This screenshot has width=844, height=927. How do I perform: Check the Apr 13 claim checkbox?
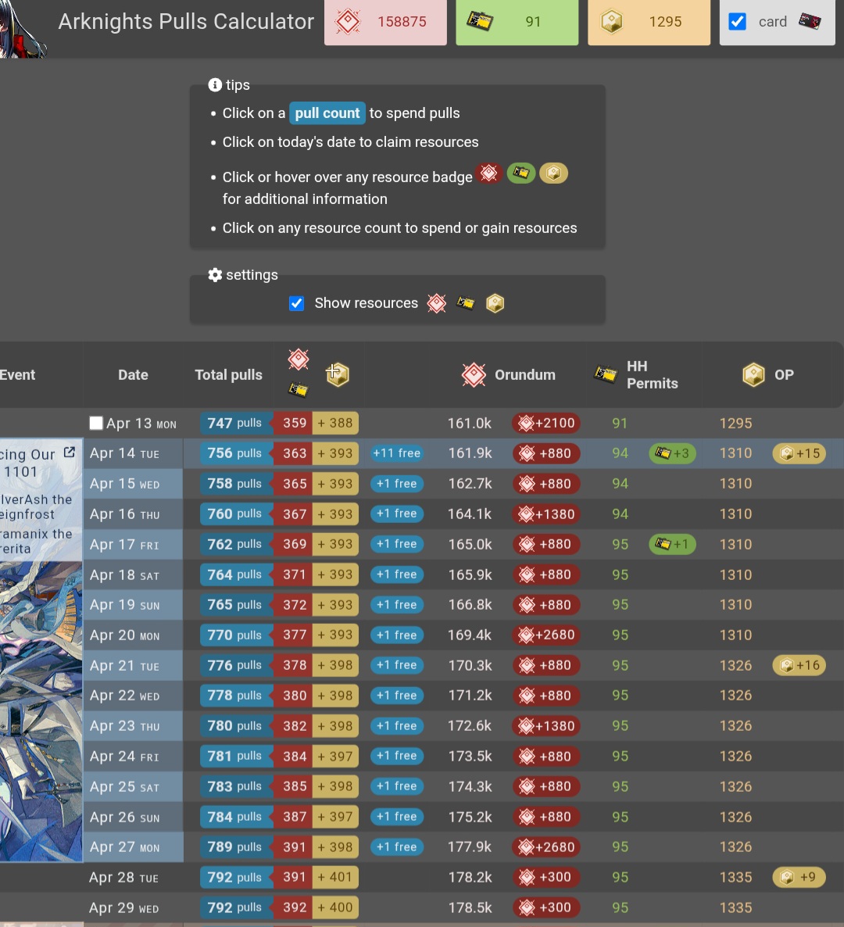point(96,423)
